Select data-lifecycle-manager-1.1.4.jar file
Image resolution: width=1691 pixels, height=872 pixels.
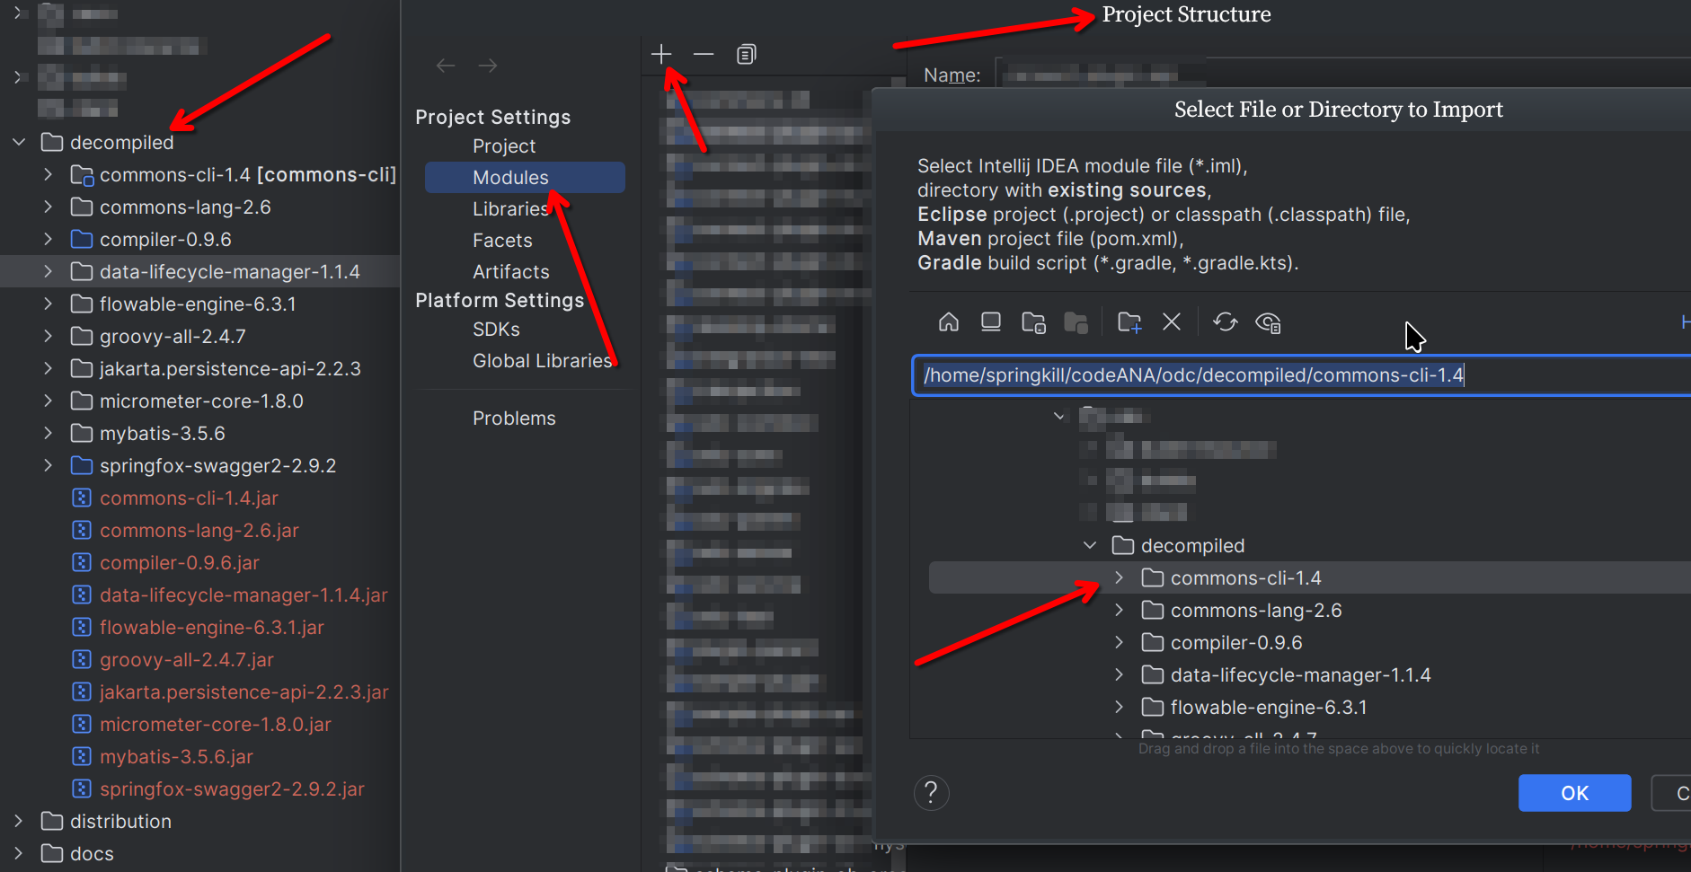(243, 595)
